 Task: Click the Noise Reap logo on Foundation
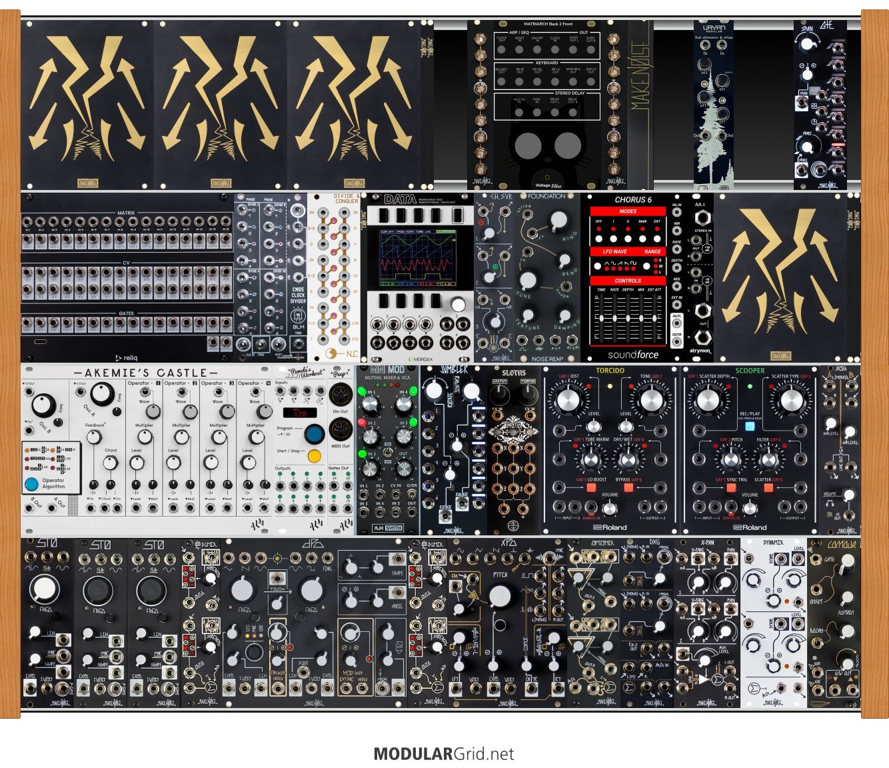(x=548, y=359)
